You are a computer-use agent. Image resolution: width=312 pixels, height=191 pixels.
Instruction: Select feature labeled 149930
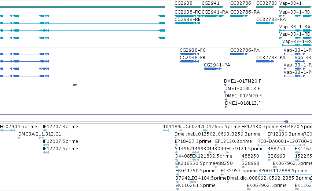pos(201,149)
